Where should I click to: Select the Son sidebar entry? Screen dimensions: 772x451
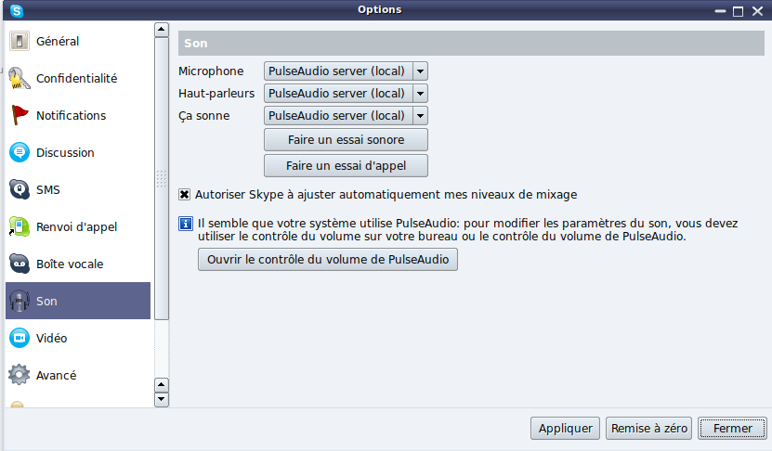[78, 301]
